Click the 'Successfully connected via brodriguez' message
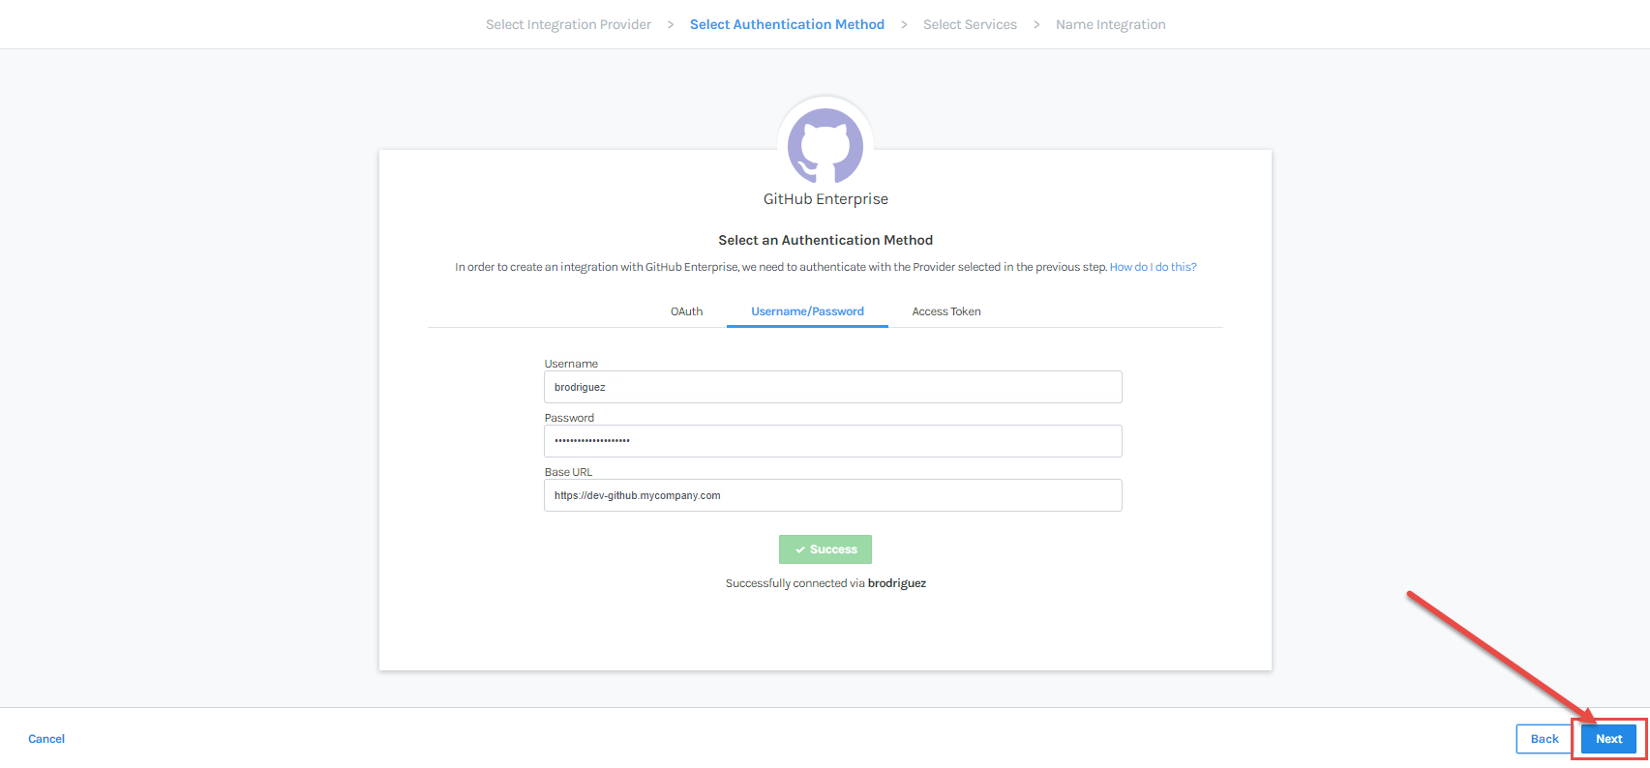 [x=825, y=583]
